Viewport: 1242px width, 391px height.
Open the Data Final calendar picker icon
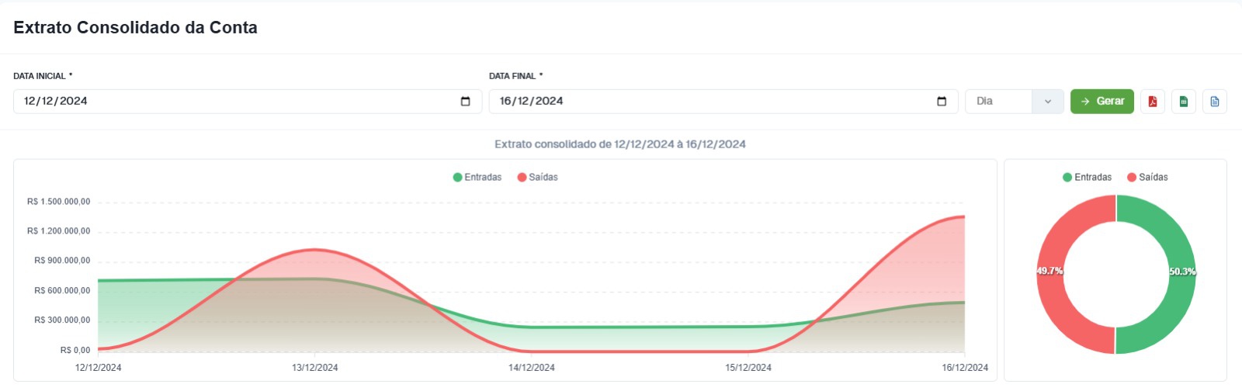click(942, 102)
